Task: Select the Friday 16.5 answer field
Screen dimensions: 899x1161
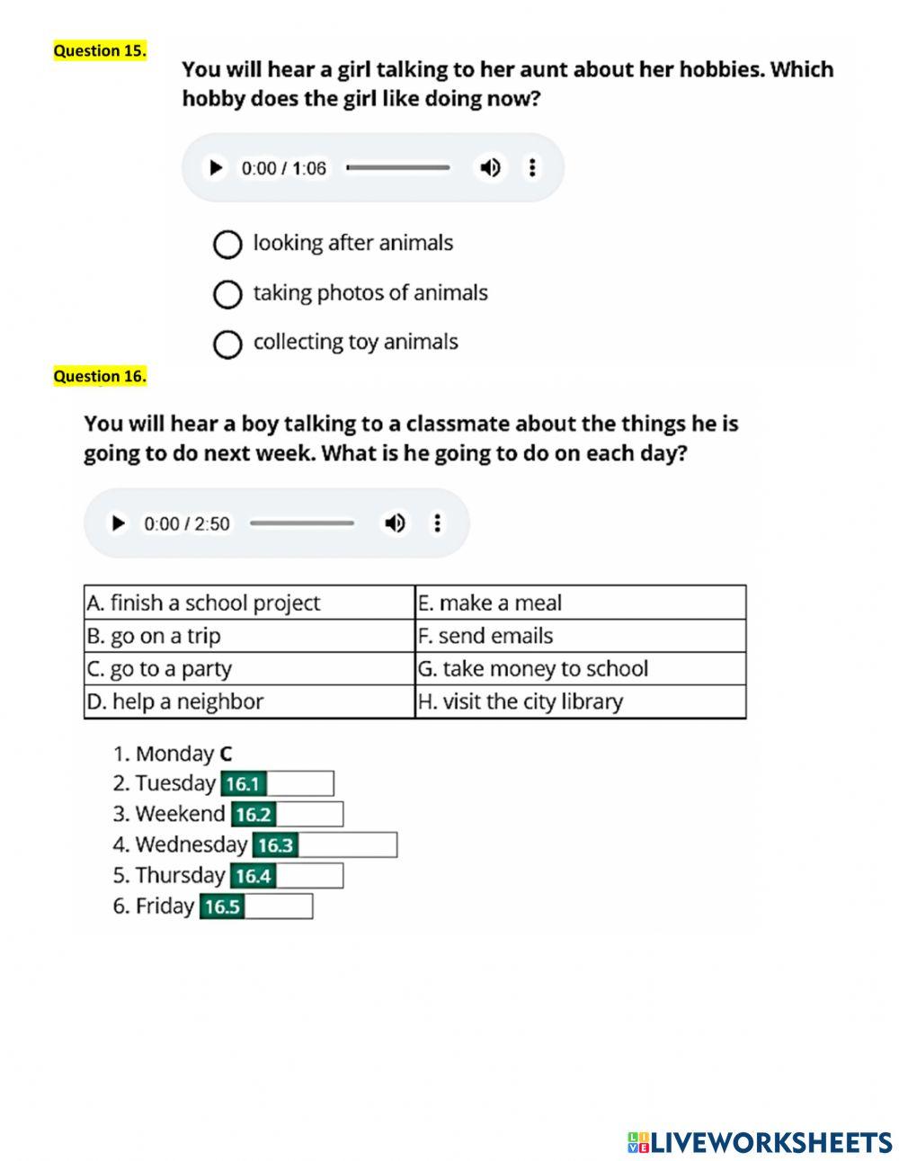Action: (x=278, y=906)
